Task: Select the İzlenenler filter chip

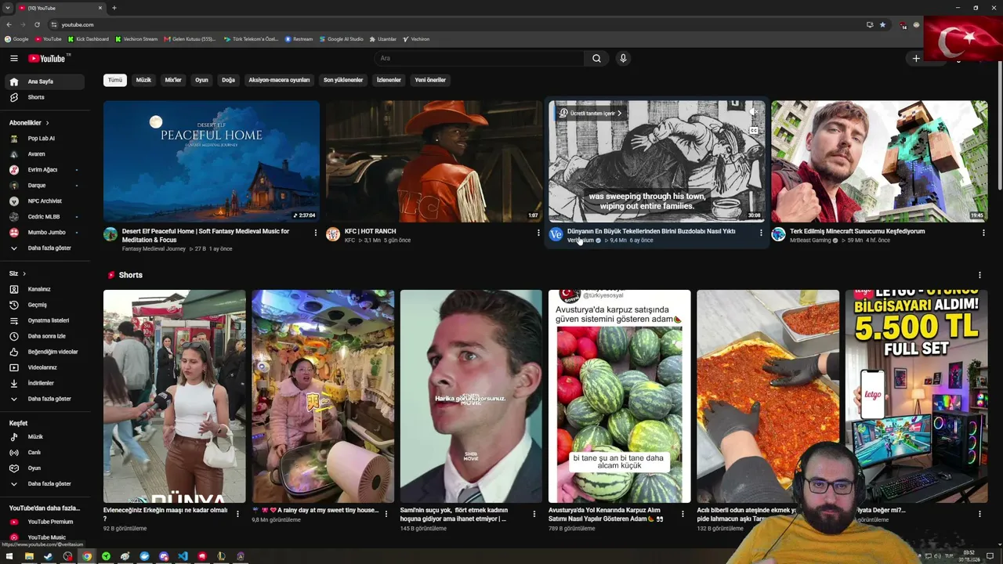Action: pyautogui.click(x=389, y=80)
